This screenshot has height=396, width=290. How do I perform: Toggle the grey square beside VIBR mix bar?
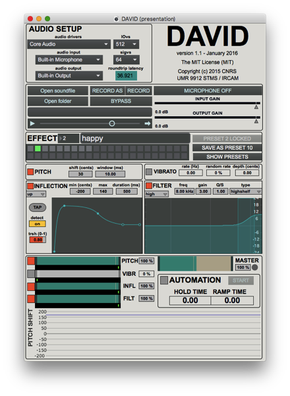tap(31, 274)
